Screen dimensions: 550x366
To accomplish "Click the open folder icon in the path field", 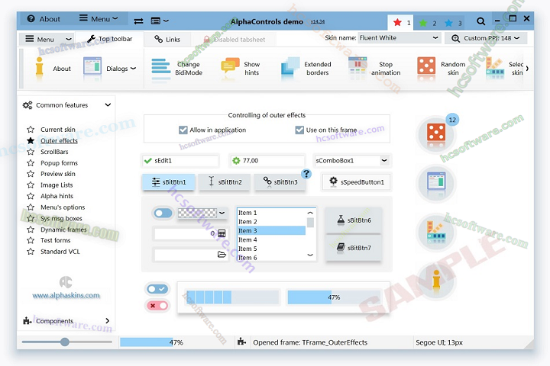I will click(x=222, y=254).
